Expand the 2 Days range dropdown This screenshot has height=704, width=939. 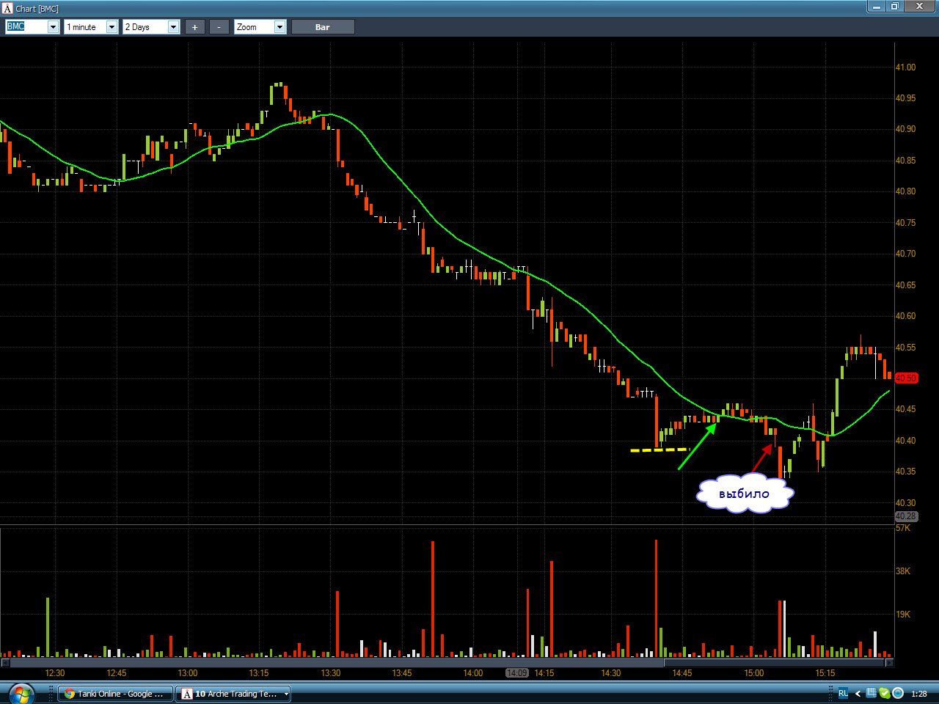(x=174, y=27)
